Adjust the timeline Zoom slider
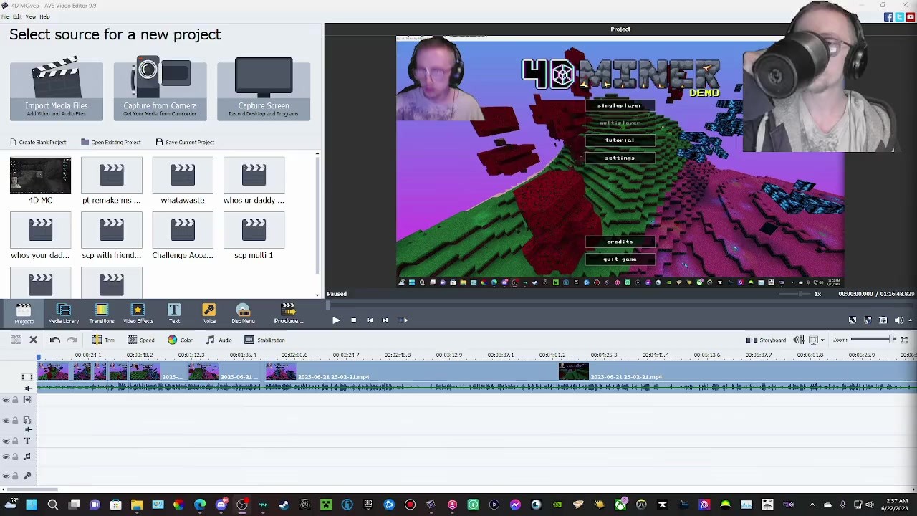The height and width of the screenshot is (516, 917). [x=872, y=340]
